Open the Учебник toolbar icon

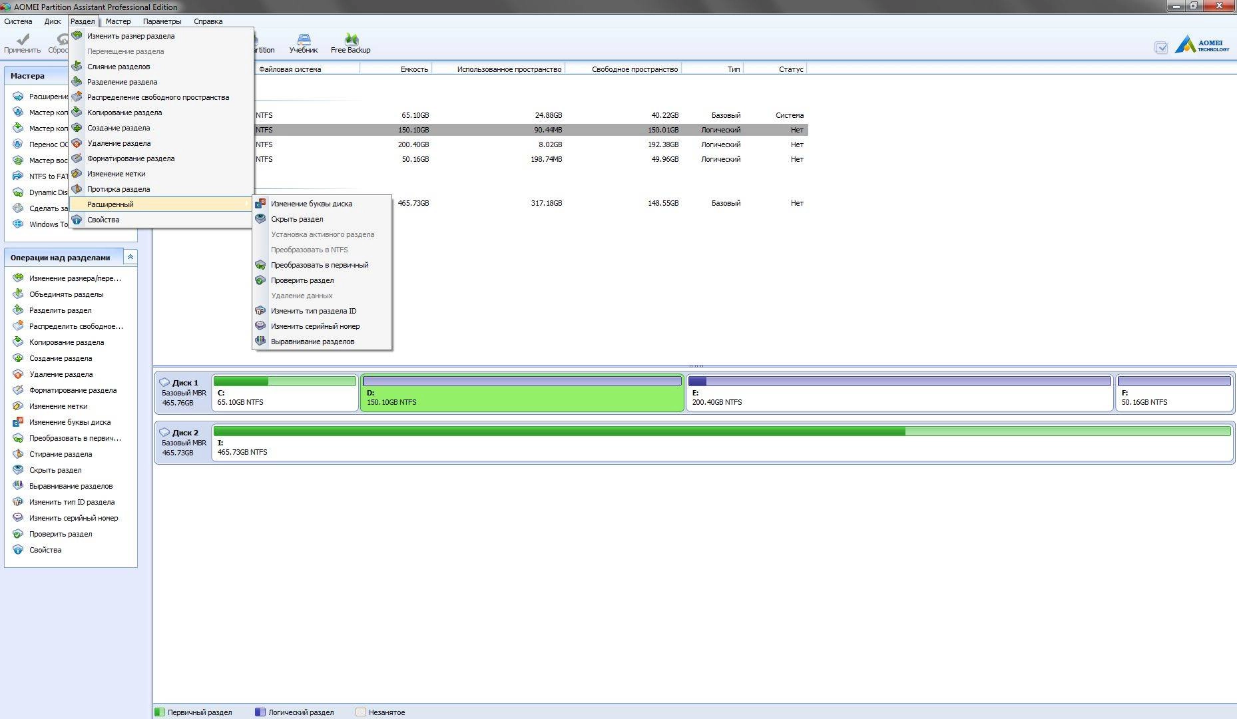[x=304, y=39]
